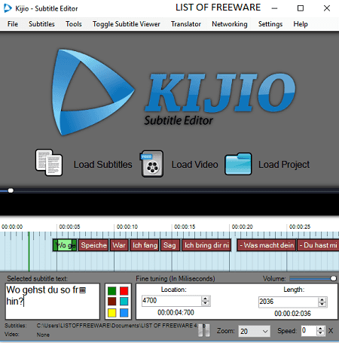Open the Help menu
The width and height of the screenshot is (339, 343).
(x=301, y=24)
